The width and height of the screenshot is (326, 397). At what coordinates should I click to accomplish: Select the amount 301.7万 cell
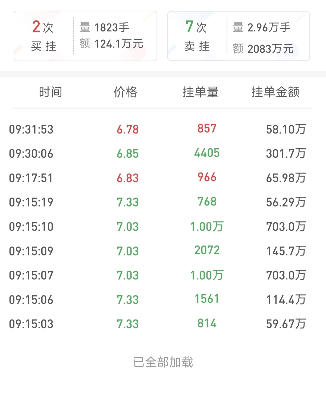[x=286, y=154]
